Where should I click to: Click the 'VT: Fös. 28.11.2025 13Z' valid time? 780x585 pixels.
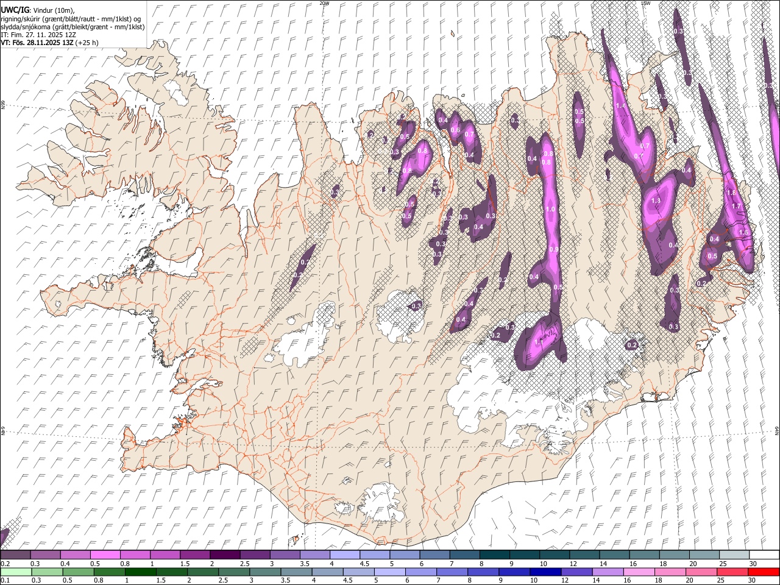coord(38,43)
